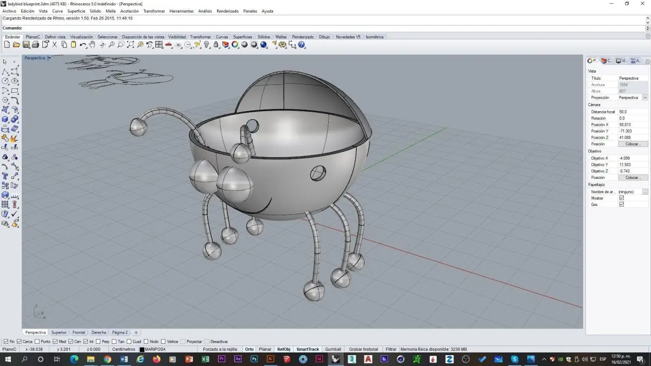Screen dimensions: 651x366
Task: Select the arrow pointer tool in left sidebar
Action: pos(5,62)
